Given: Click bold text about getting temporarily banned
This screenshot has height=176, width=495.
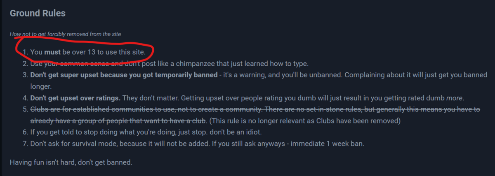Looking at the screenshot, I should click(124, 76).
